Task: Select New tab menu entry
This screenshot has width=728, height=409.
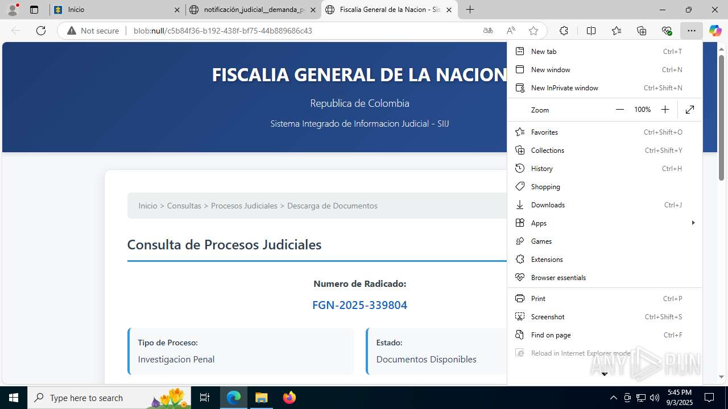Action: [x=605, y=51]
